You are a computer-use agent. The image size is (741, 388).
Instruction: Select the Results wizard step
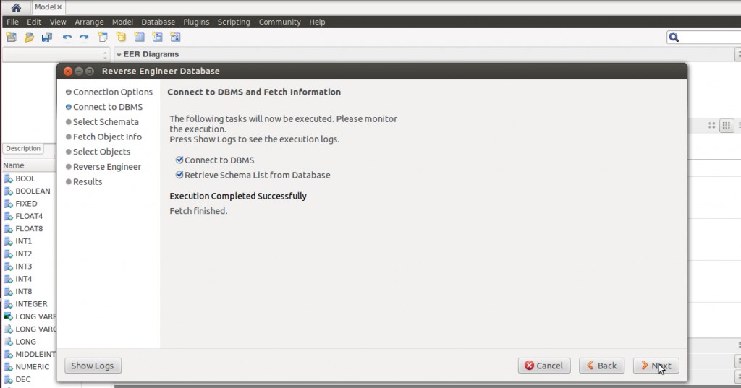tap(84, 182)
